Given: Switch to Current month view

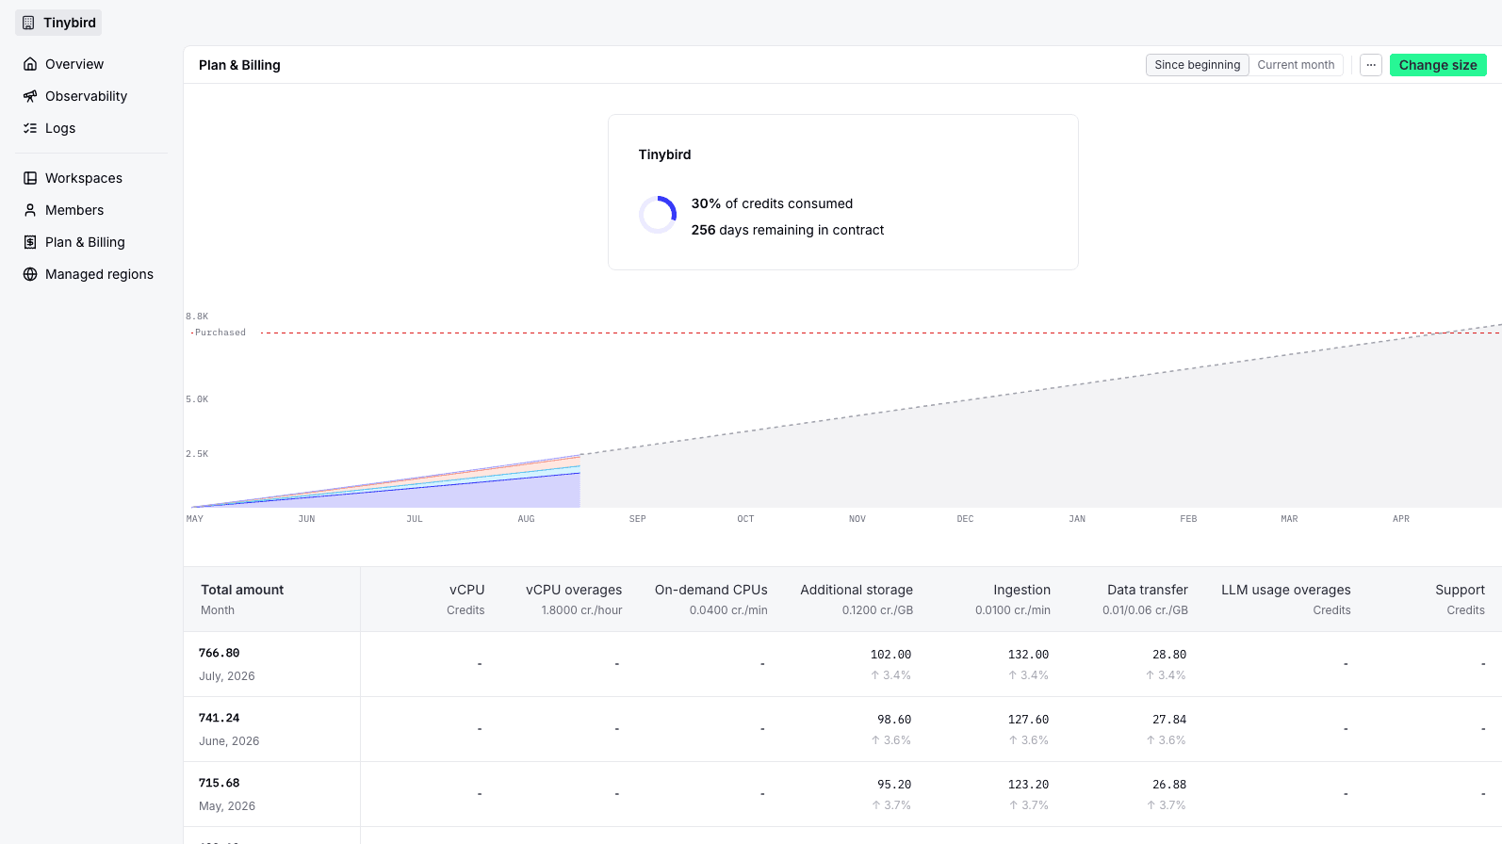Looking at the screenshot, I should (x=1296, y=65).
